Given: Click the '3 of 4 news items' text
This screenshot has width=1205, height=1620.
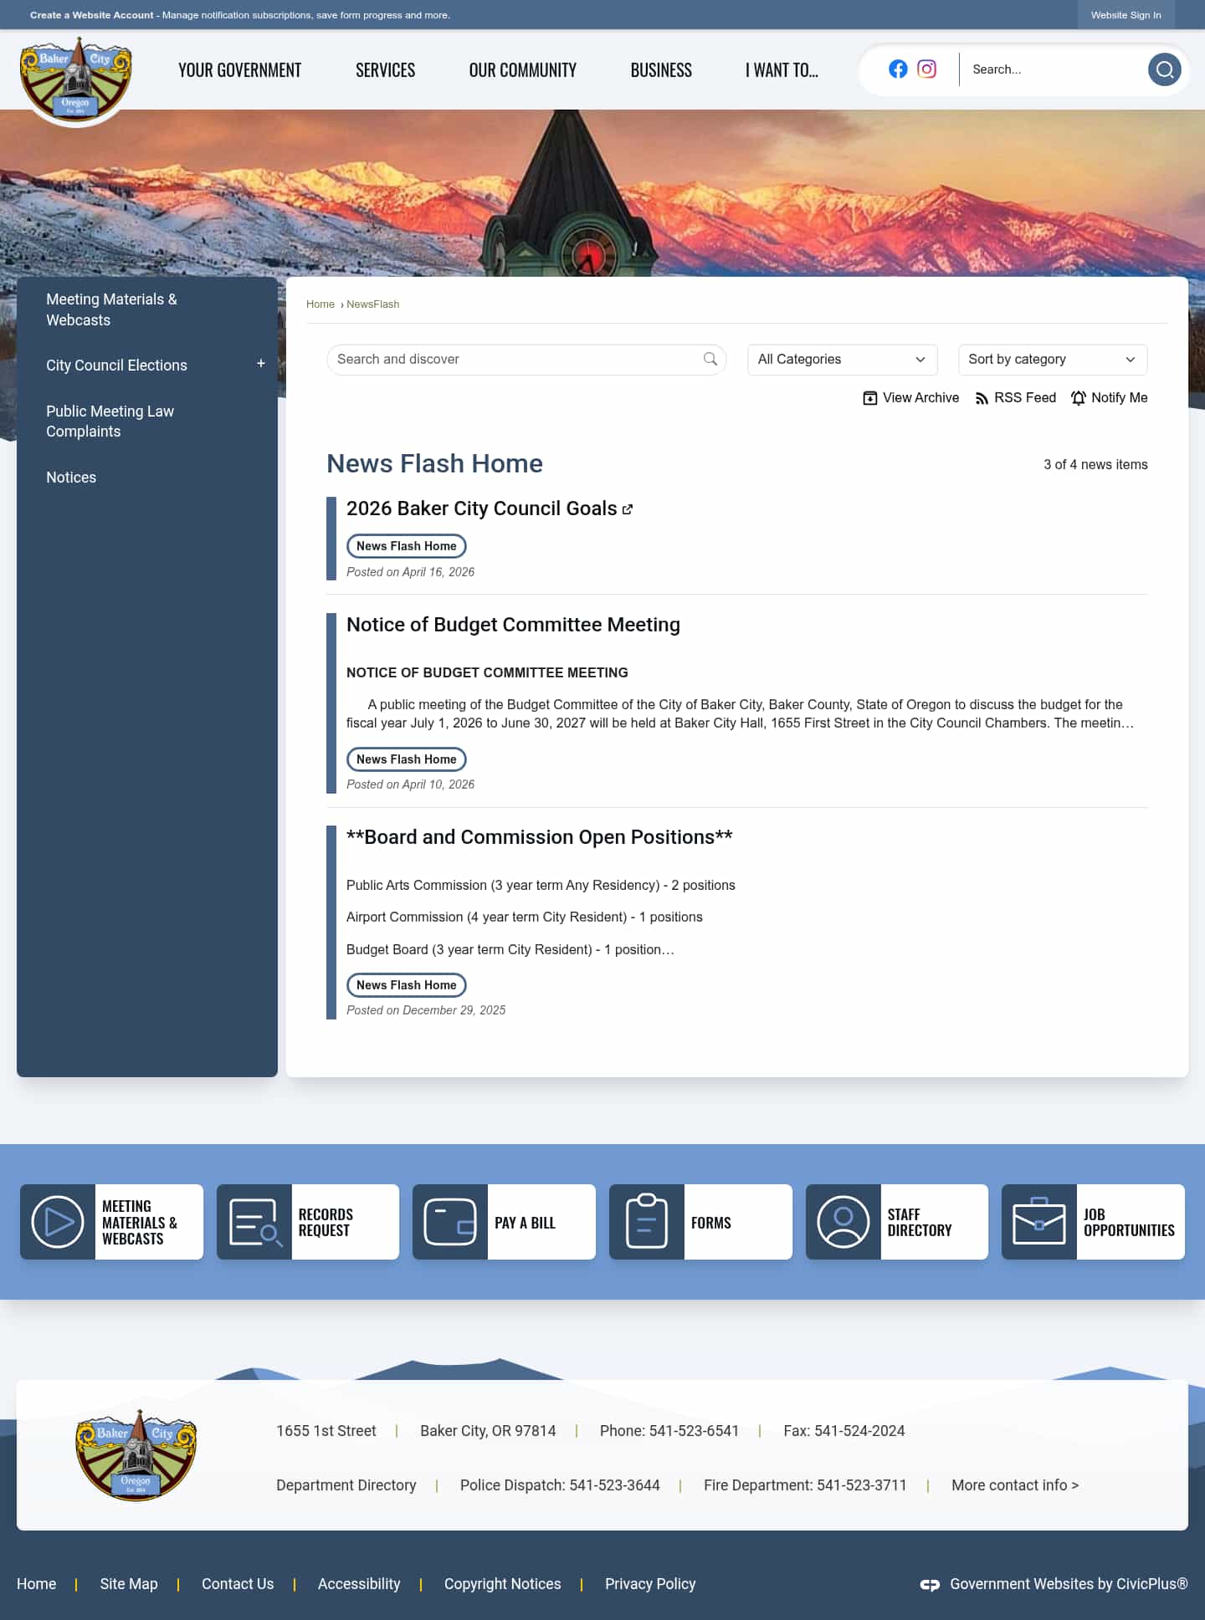Looking at the screenshot, I should 1095,465.
